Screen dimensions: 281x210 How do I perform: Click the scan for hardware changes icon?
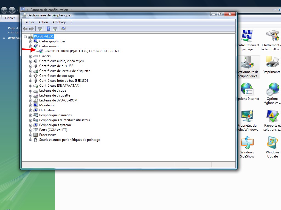click(x=63, y=29)
